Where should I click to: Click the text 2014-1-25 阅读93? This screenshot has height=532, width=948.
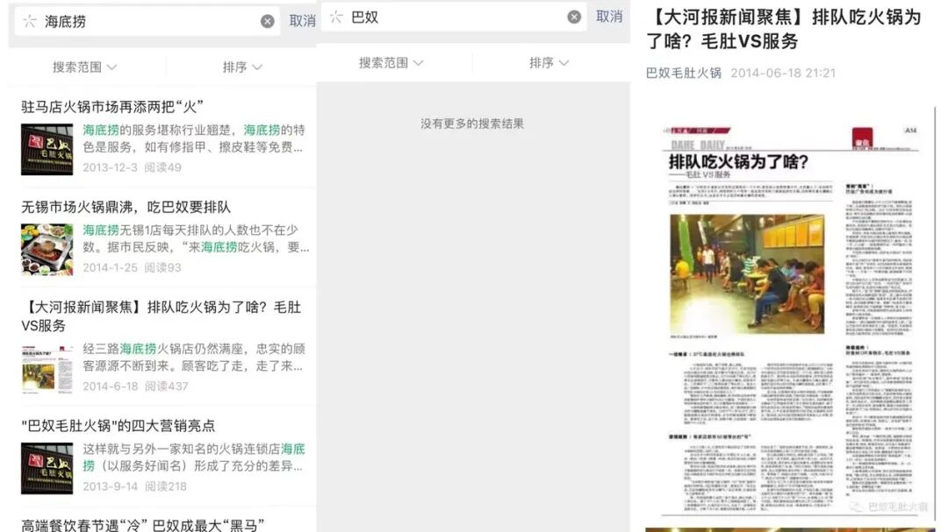coord(132,267)
